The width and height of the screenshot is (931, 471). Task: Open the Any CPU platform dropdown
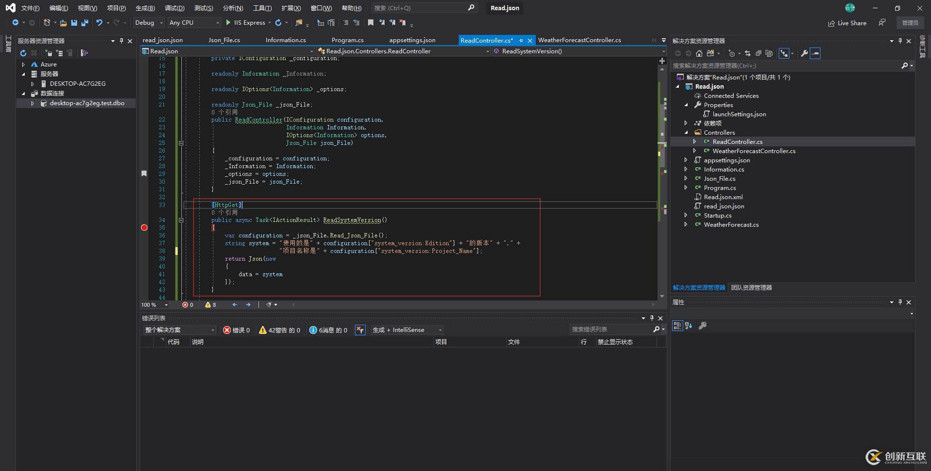(193, 22)
